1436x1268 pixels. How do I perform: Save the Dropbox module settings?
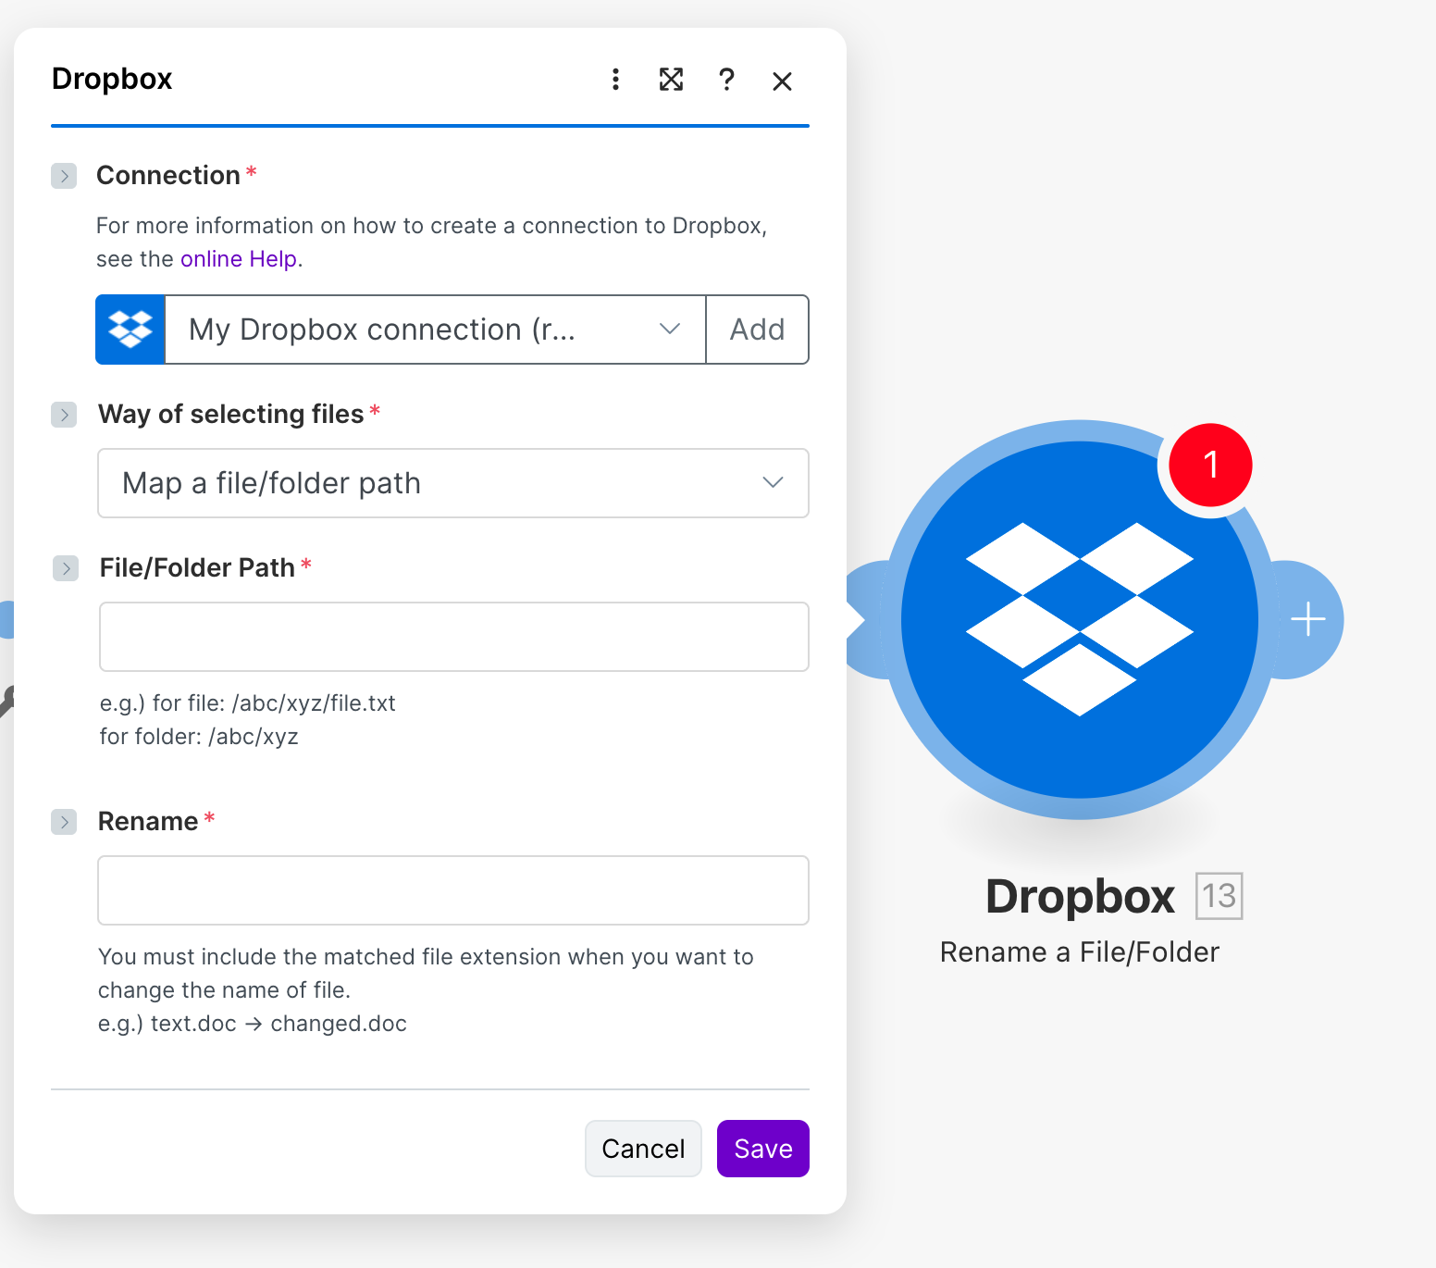coord(763,1149)
